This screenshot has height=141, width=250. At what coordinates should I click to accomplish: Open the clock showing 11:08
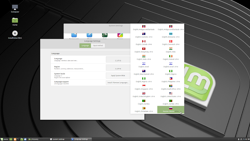click(245, 139)
